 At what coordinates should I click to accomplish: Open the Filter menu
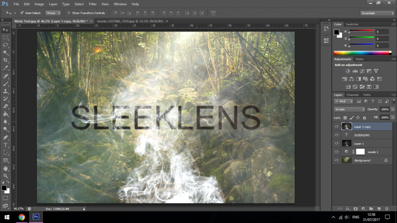coord(92,4)
